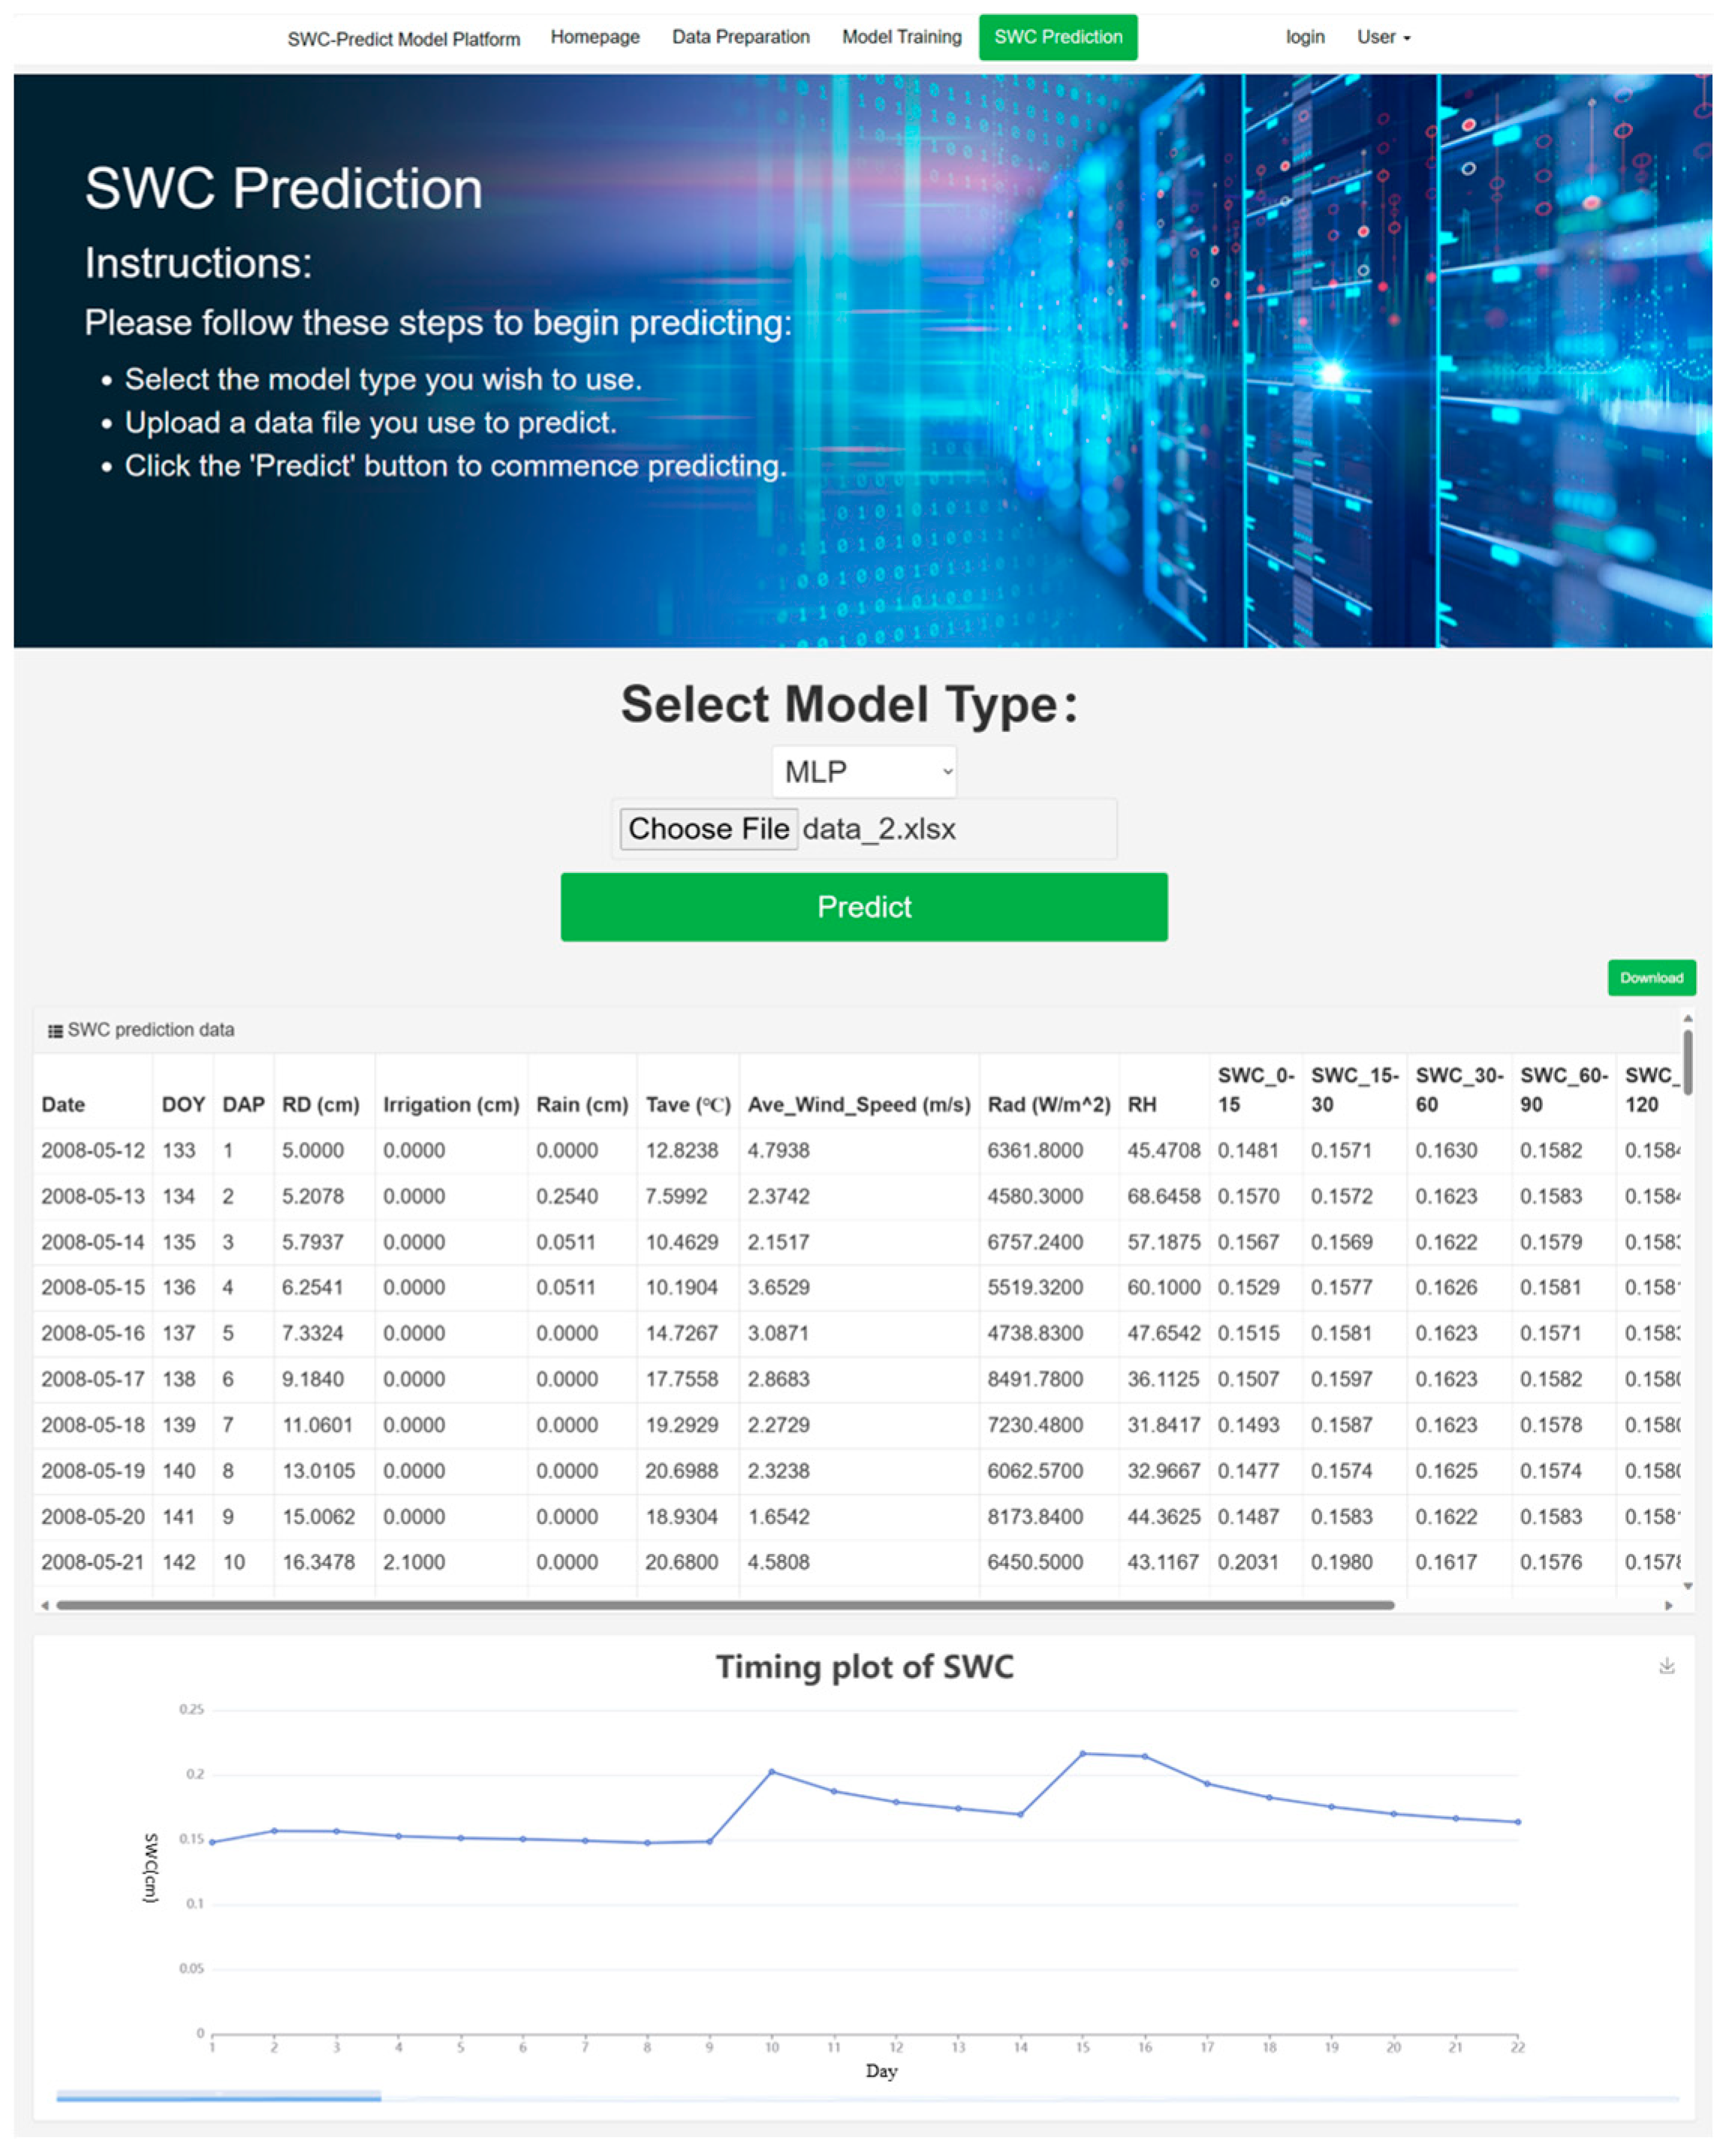Click the Choose File button
The height and width of the screenshot is (2156, 1723).
[x=708, y=829]
